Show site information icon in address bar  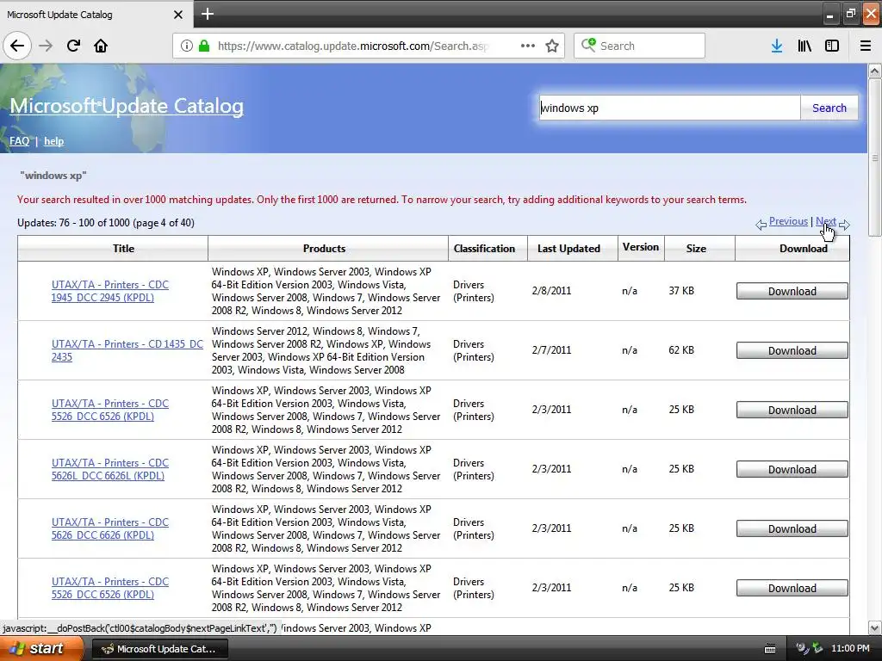point(187,46)
